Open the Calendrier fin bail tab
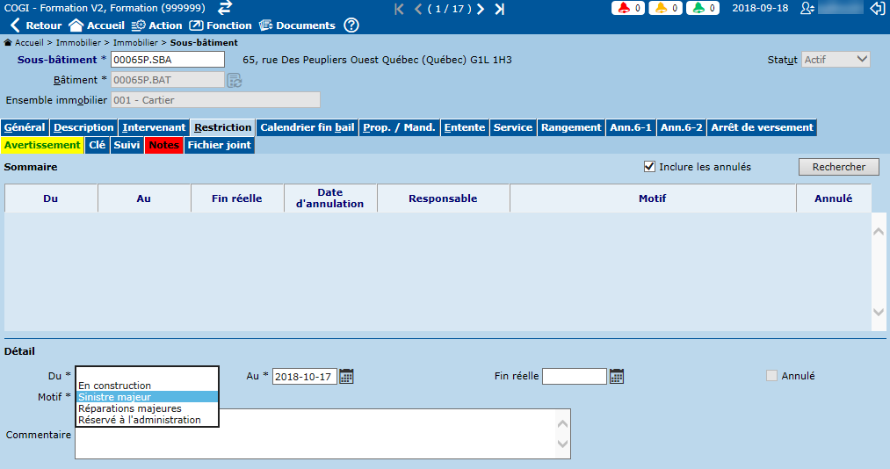890x469 pixels. [x=308, y=127]
